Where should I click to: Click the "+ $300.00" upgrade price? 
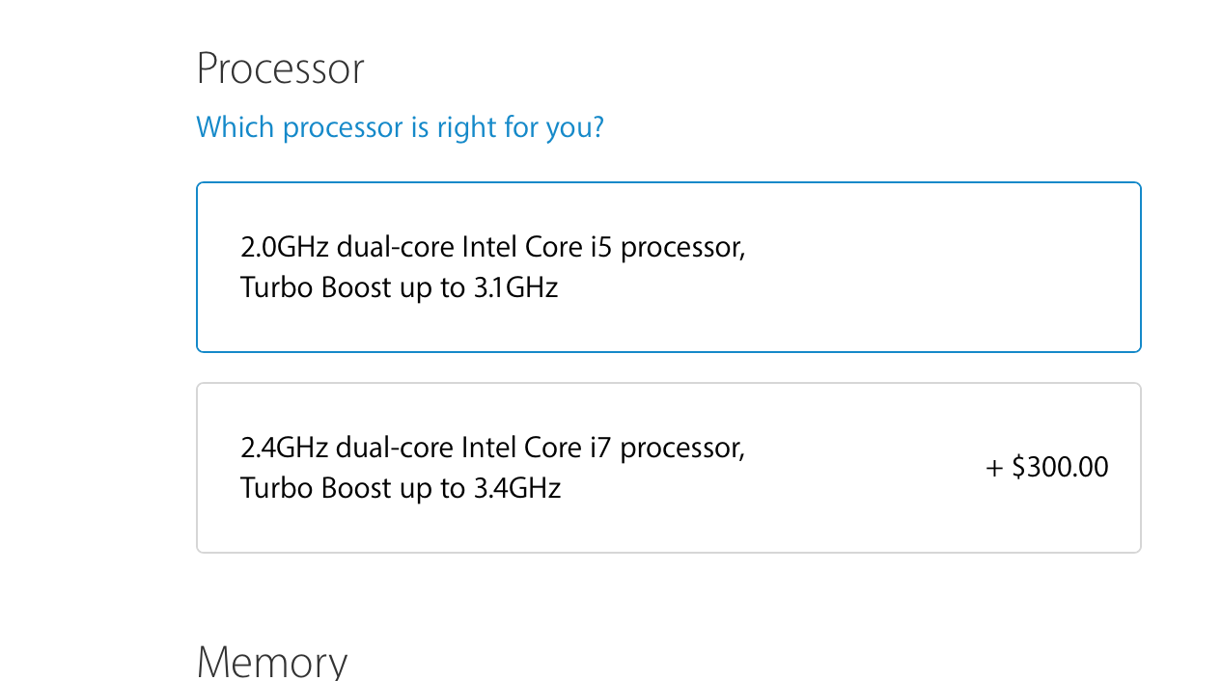1046,468
